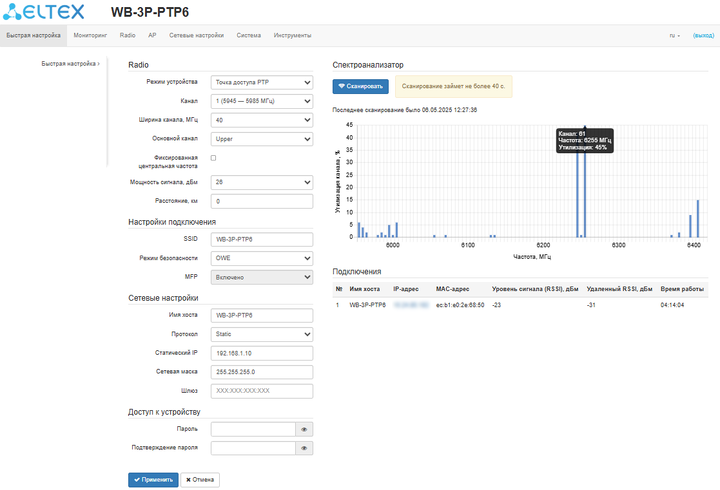Expand the channel selection dropdown
The height and width of the screenshot is (490, 720).
(261, 101)
